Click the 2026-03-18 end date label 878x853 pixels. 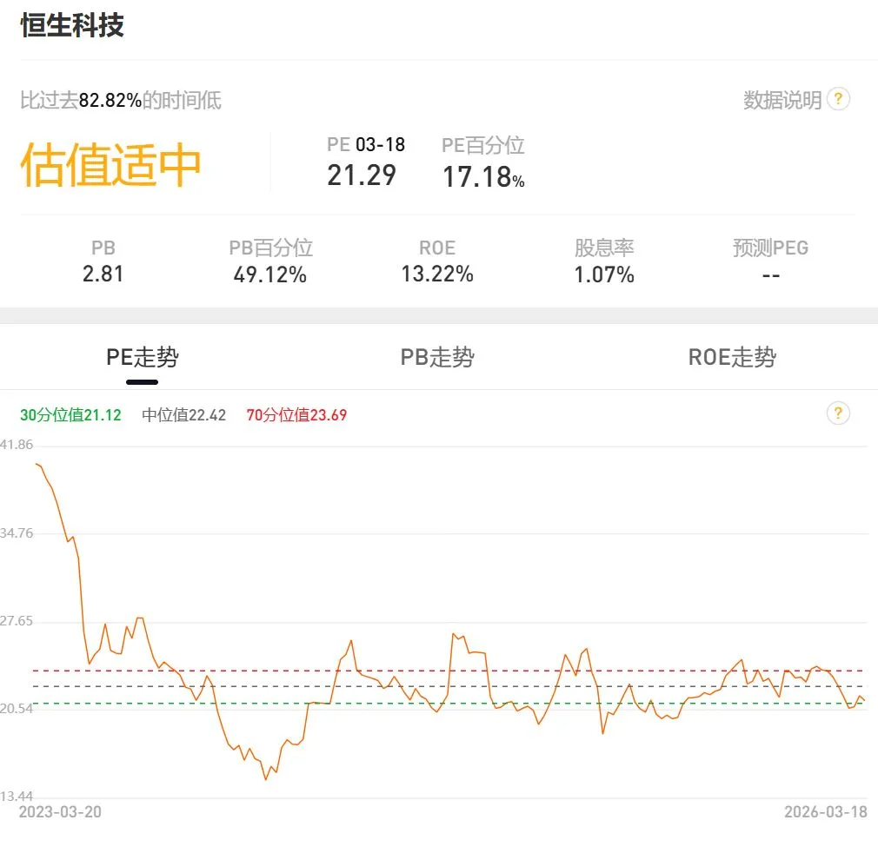pyautogui.click(x=825, y=812)
